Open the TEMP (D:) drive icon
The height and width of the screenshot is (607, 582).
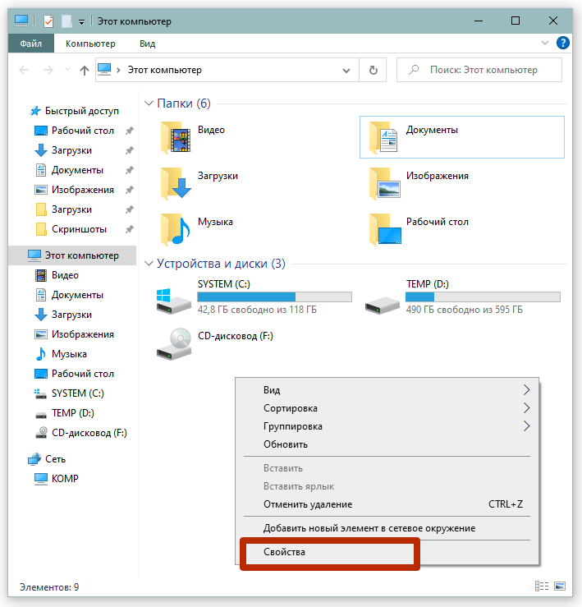click(x=383, y=301)
